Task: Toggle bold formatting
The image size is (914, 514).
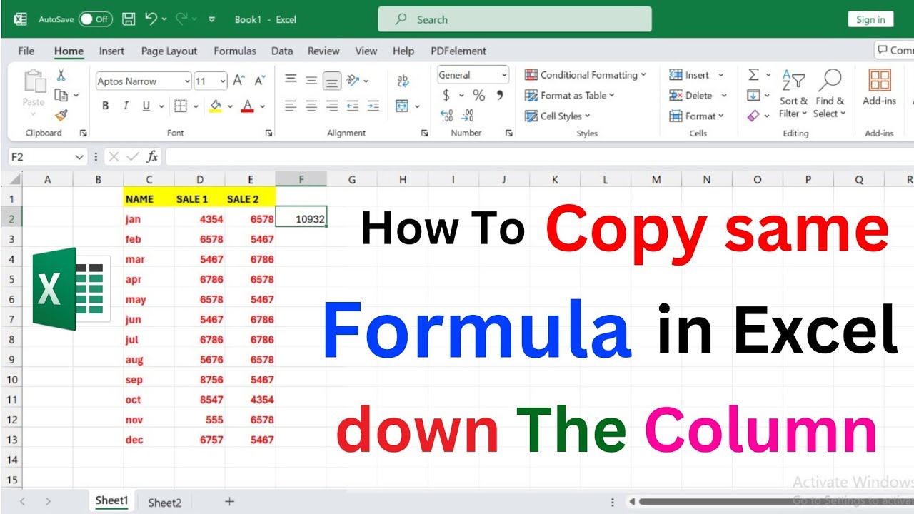Action: point(106,106)
